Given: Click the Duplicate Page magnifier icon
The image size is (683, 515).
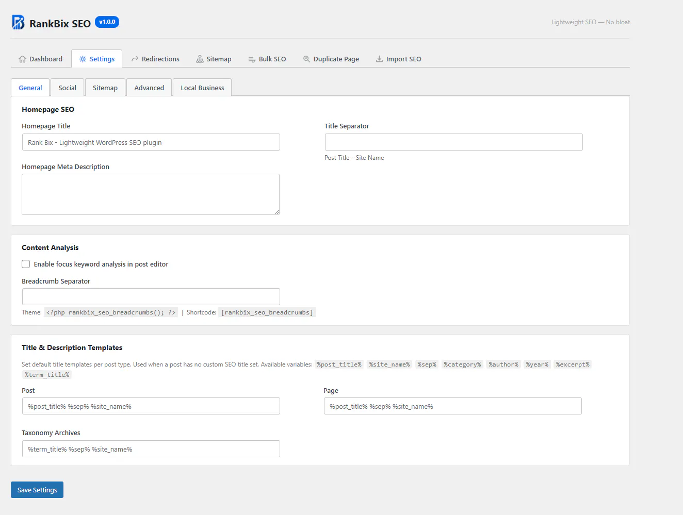Looking at the screenshot, I should click(x=306, y=59).
